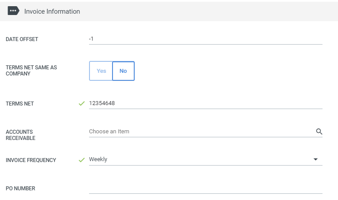Click the Date Offset label
This screenshot has width=338, height=200.
tap(22, 39)
